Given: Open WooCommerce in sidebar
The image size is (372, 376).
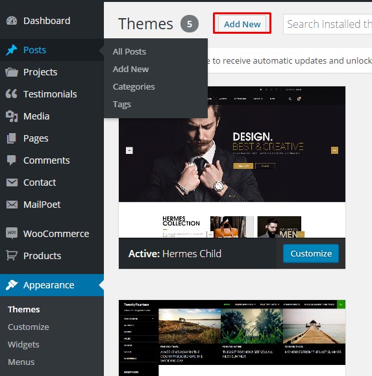Looking at the screenshot, I should (52, 234).
